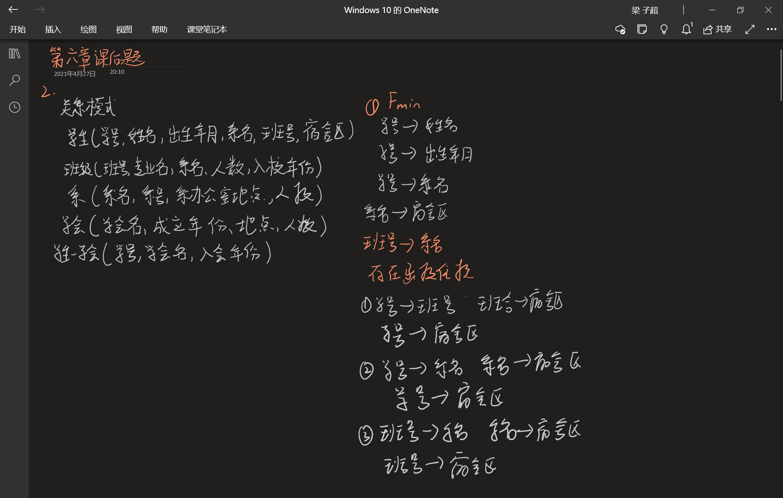This screenshot has width=783, height=498.
Task: Click the account name 梁 子超
Action: pos(645,10)
